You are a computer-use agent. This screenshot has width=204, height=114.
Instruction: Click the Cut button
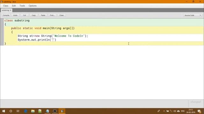(x=25, y=15)
